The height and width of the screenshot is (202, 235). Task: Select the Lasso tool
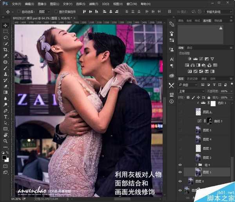tap(5, 38)
